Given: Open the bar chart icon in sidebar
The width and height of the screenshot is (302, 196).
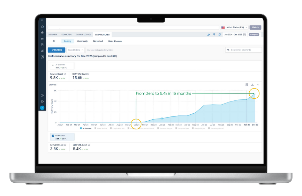Looking at the screenshot, I should click(42, 51).
